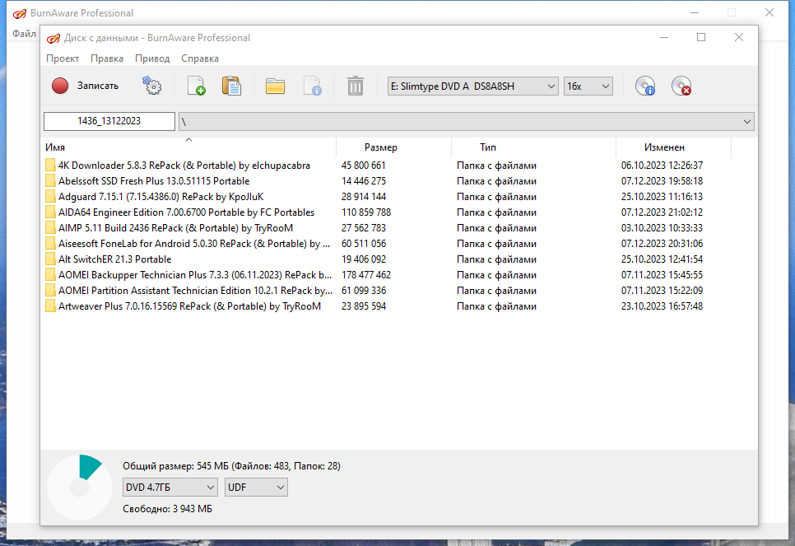Open the DVD 4.7ГБ disc size dropdown
The width and height of the screenshot is (795, 546).
(x=170, y=488)
